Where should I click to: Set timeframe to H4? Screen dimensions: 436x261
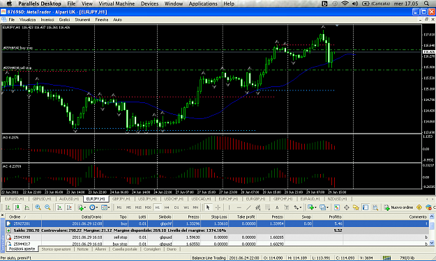pyautogui.click(x=167, y=207)
